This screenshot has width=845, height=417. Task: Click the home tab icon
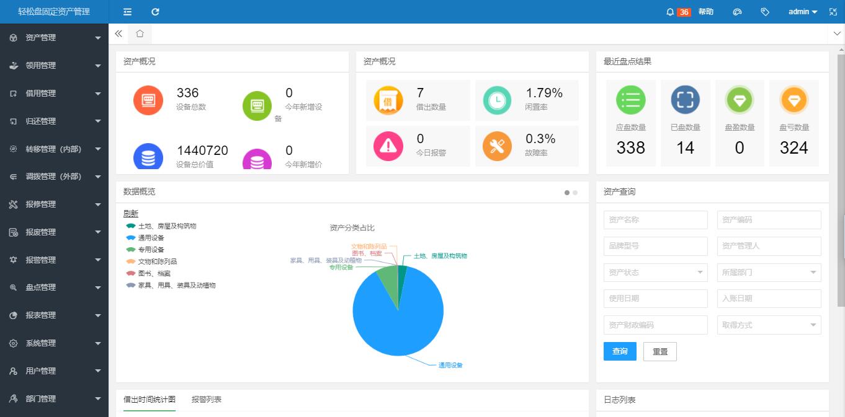tap(140, 33)
